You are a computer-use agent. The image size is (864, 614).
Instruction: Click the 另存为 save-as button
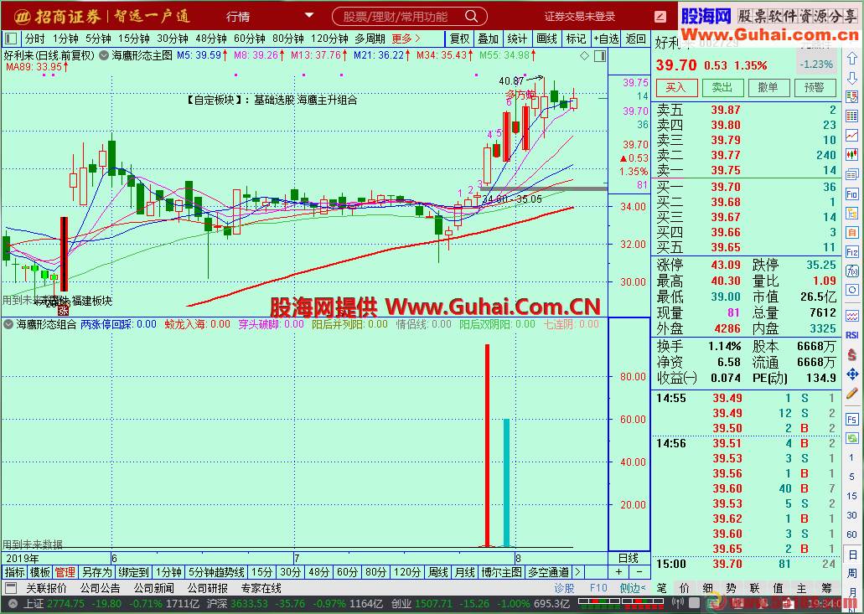(96, 572)
